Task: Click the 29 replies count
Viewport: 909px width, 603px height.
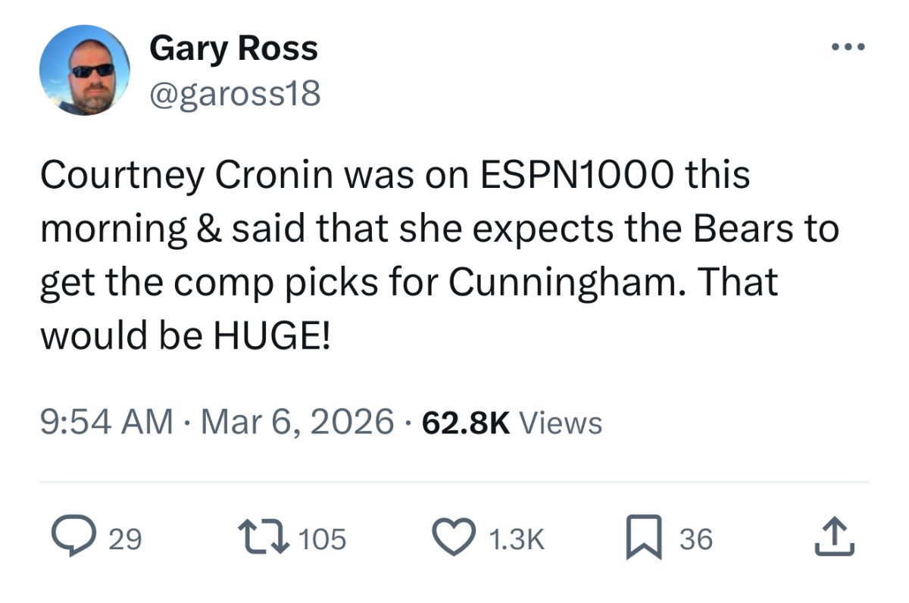Action: 126,539
